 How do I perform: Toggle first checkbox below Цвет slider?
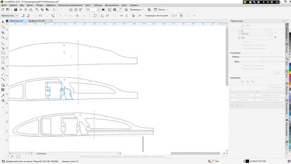click(x=241, y=66)
